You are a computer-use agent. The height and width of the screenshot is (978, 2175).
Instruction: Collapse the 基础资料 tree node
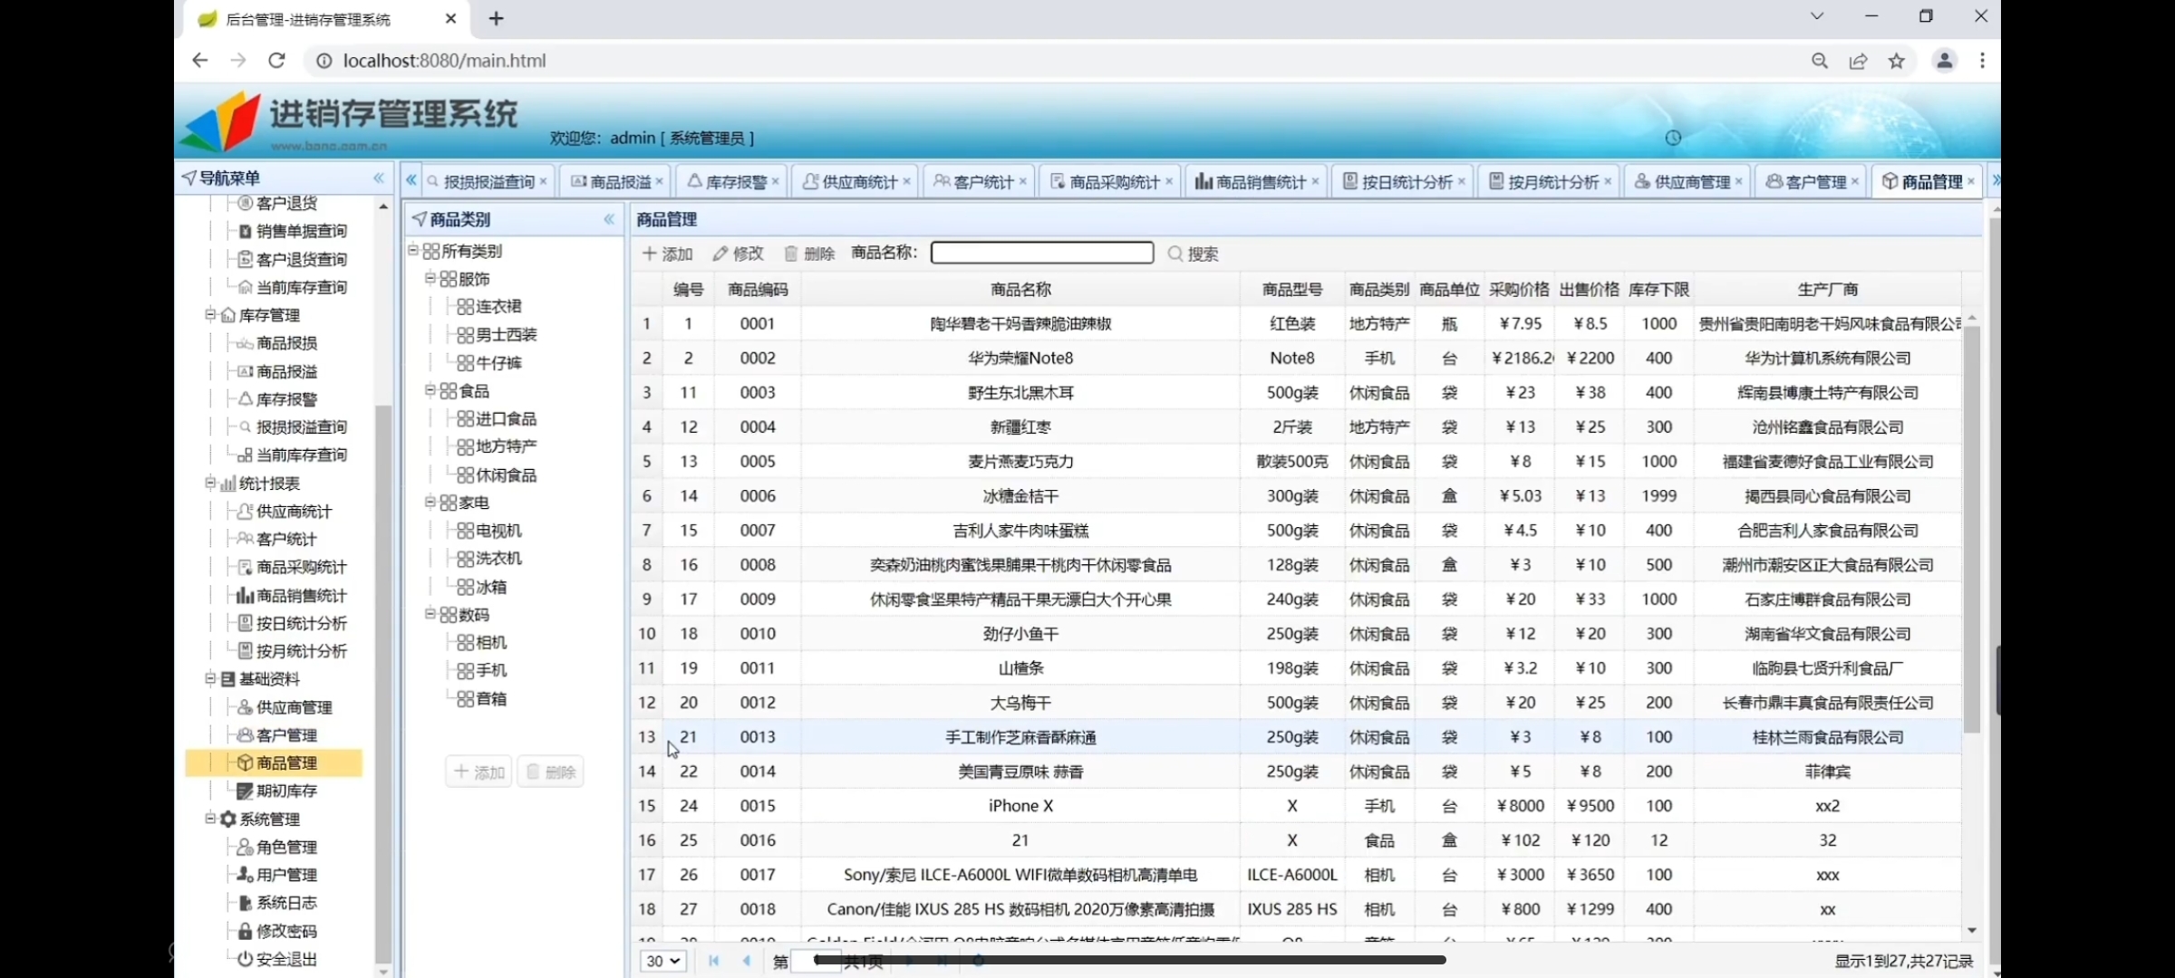[x=210, y=678]
